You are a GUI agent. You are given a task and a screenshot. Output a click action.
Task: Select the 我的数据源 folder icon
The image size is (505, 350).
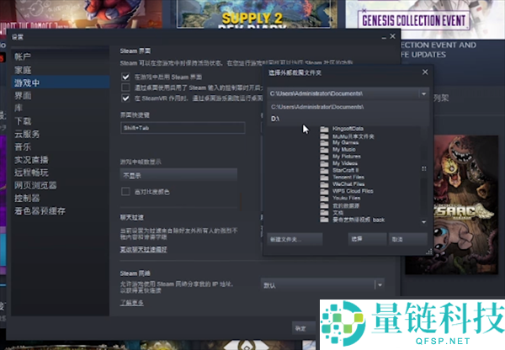[x=324, y=205]
